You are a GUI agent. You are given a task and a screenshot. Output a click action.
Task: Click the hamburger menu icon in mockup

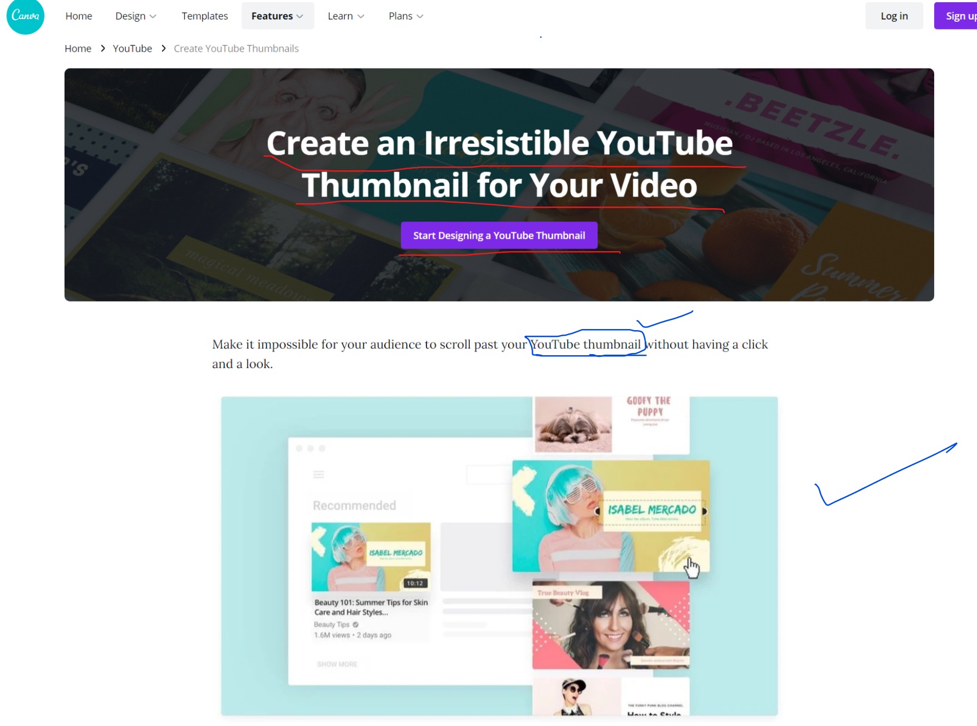[x=318, y=474]
